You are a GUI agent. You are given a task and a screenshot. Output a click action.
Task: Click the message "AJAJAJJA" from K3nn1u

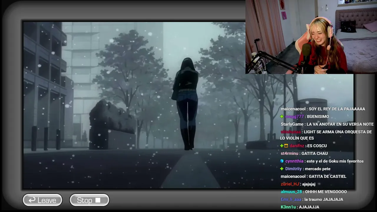pos(309,207)
